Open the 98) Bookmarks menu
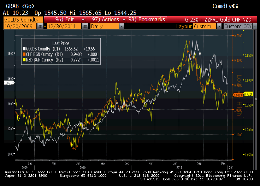Image resolution: width=260 pixels, height=186 pixels. click(x=147, y=19)
